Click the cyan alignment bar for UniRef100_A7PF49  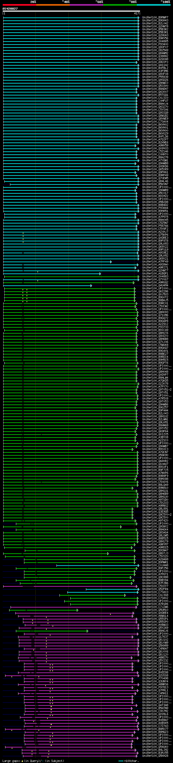click(57, 261)
